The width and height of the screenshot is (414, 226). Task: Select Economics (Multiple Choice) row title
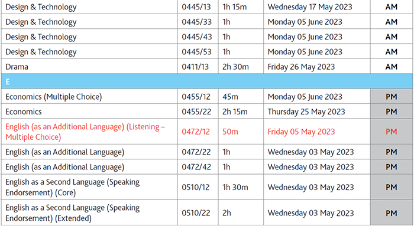point(54,97)
